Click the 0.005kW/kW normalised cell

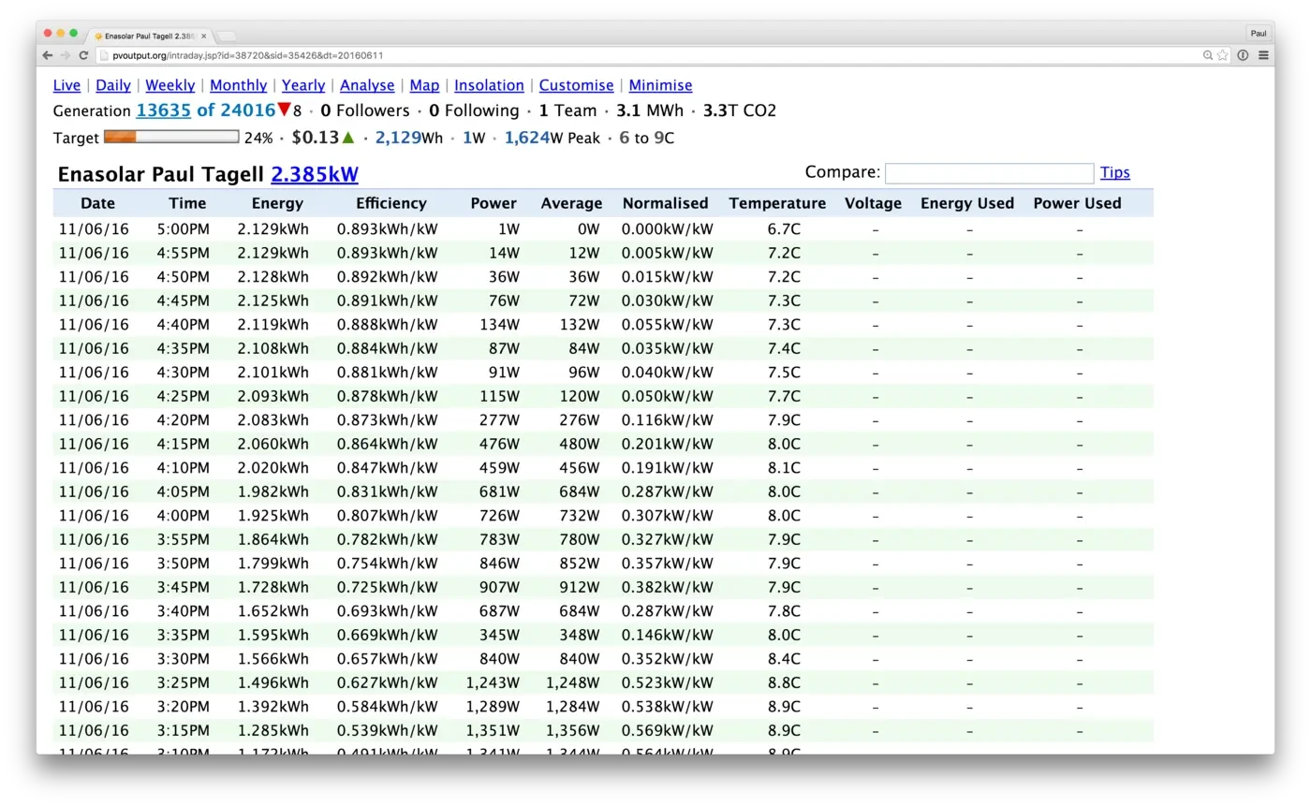668,253
